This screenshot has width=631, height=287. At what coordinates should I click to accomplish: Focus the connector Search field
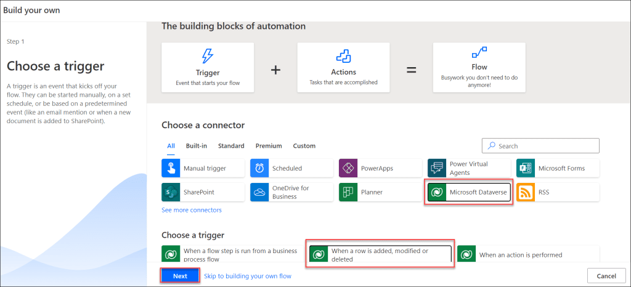(x=540, y=146)
